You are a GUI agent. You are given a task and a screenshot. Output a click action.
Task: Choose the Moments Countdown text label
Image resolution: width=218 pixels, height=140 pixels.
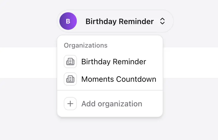119,79
